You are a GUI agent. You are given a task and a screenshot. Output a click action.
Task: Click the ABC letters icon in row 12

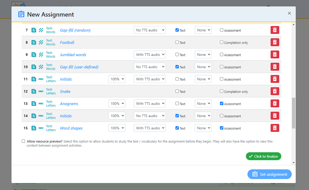tap(41, 91)
